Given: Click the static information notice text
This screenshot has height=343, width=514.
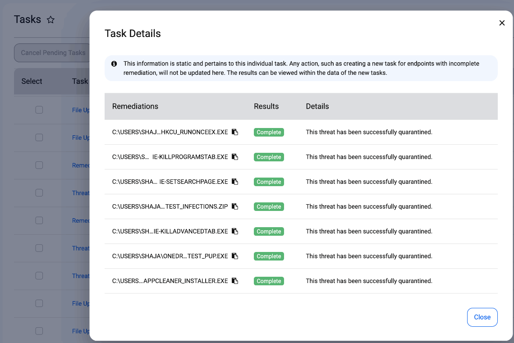Looking at the screenshot, I should tap(301, 68).
